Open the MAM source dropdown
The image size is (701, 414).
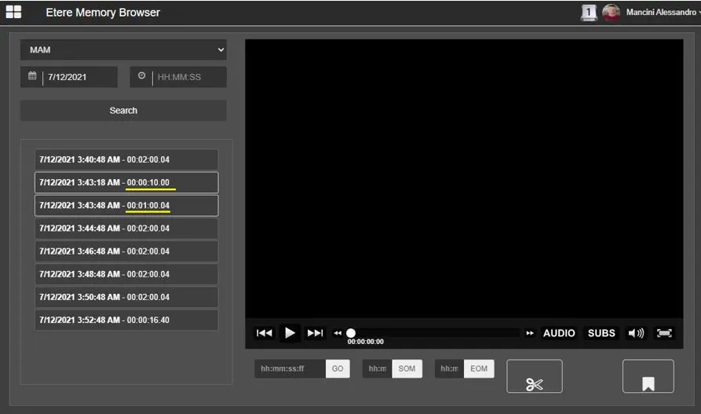pos(123,50)
